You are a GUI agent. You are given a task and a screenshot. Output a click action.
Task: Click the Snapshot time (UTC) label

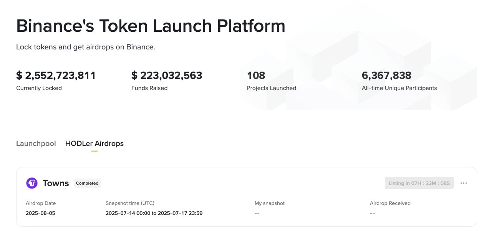[x=130, y=203]
